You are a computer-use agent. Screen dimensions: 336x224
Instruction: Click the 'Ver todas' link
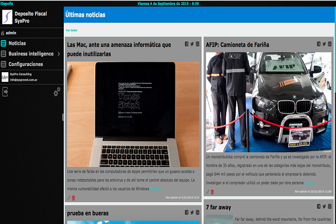click(72, 30)
